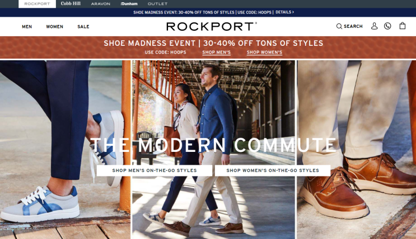
Task: Open the account user icon
Action: click(x=374, y=26)
